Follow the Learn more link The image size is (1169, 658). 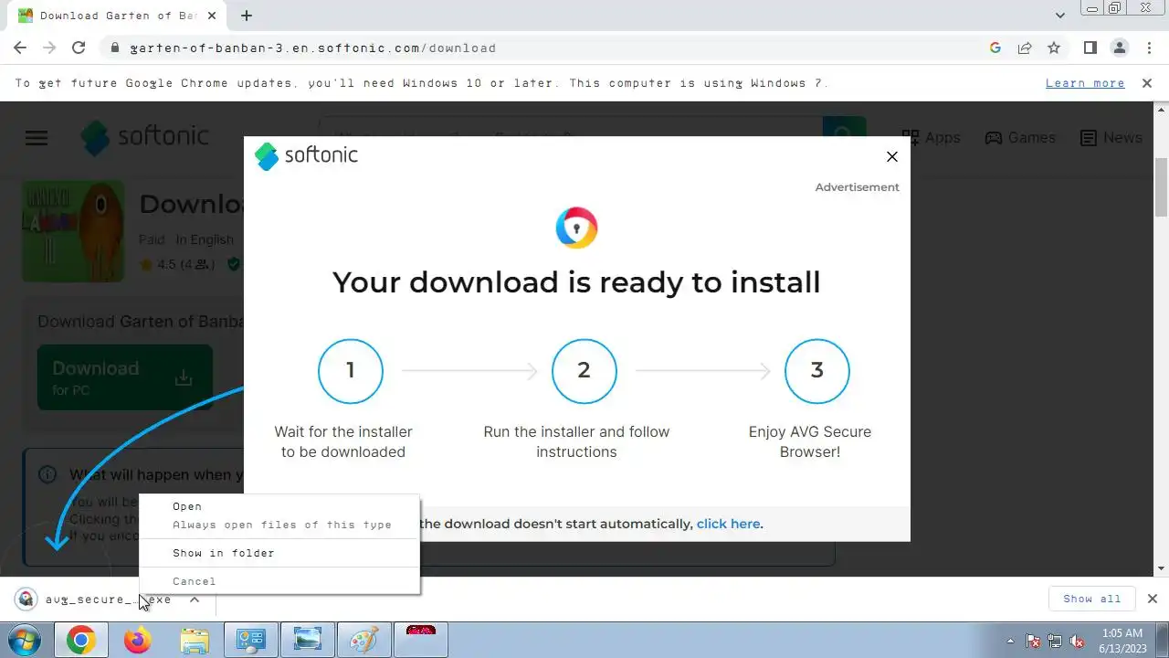coord(1085,83)
